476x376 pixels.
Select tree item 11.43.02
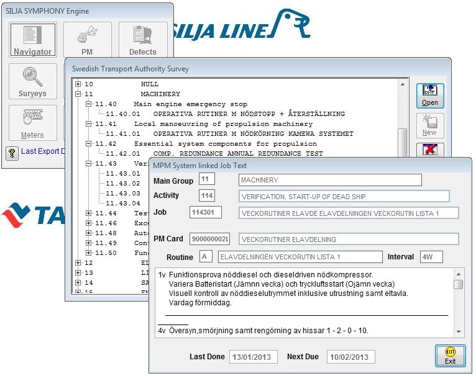(x=123, y=184)
